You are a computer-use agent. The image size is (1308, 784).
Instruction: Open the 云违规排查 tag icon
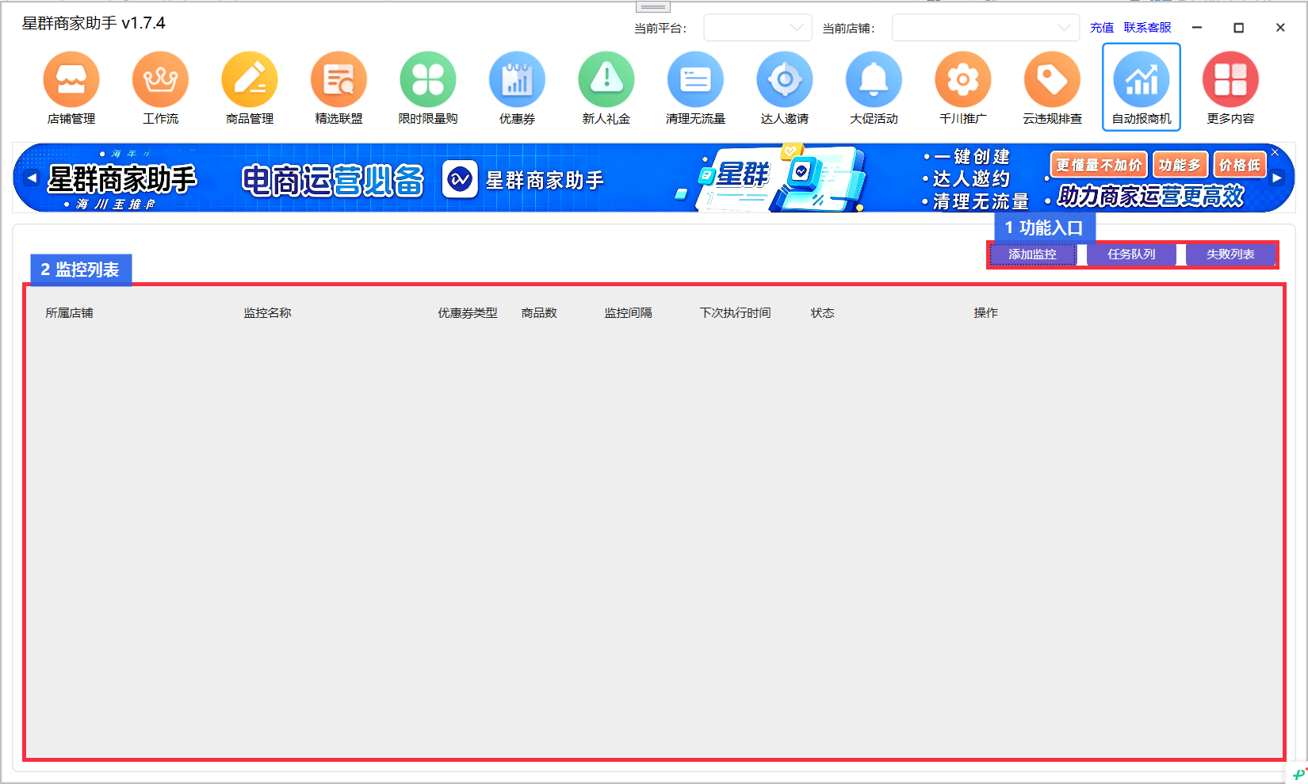1052,79
